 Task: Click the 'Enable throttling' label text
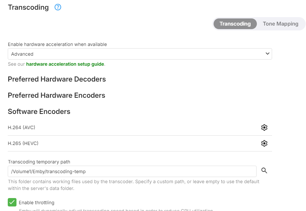(x=37, y=203)
